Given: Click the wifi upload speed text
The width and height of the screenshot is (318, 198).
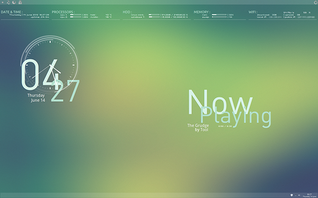Looking at the screenshot, I should coord(292,15).
